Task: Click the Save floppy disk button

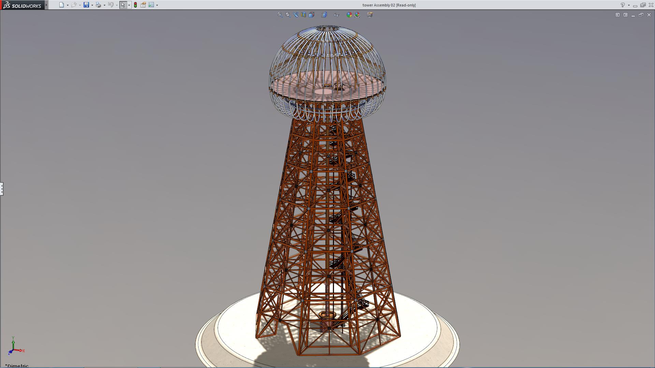Action: [x=86, y=5]
